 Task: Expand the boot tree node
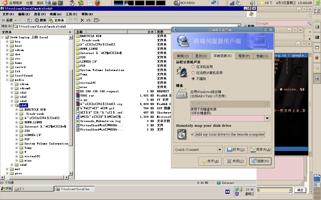(7, 46)
